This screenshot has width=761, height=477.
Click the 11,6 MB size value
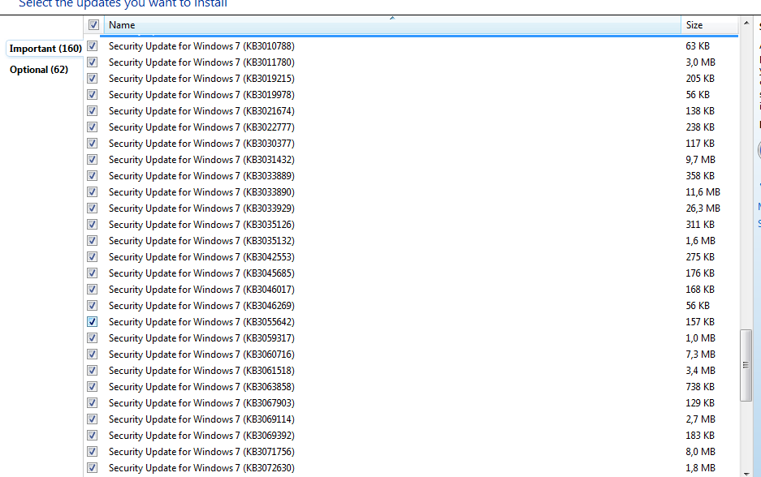[703, 192]
